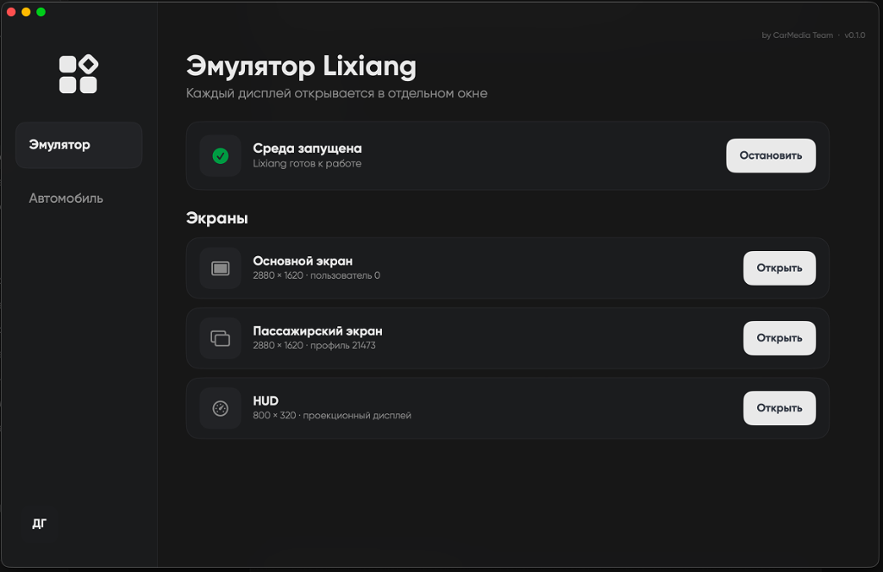
Task: Click the main screen monitor icon
Action: click(220, 268)
